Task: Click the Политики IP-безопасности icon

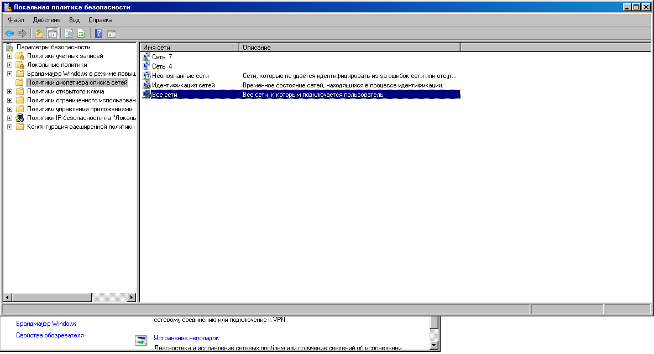Action: (19, 118)
